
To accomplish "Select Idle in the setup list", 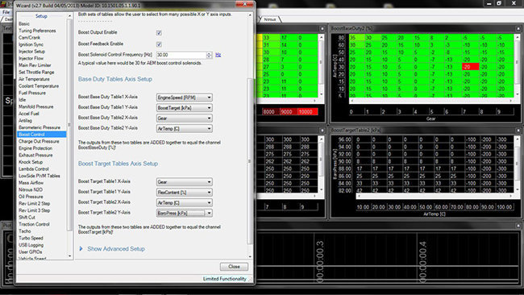I will click(x=22, y=100).
